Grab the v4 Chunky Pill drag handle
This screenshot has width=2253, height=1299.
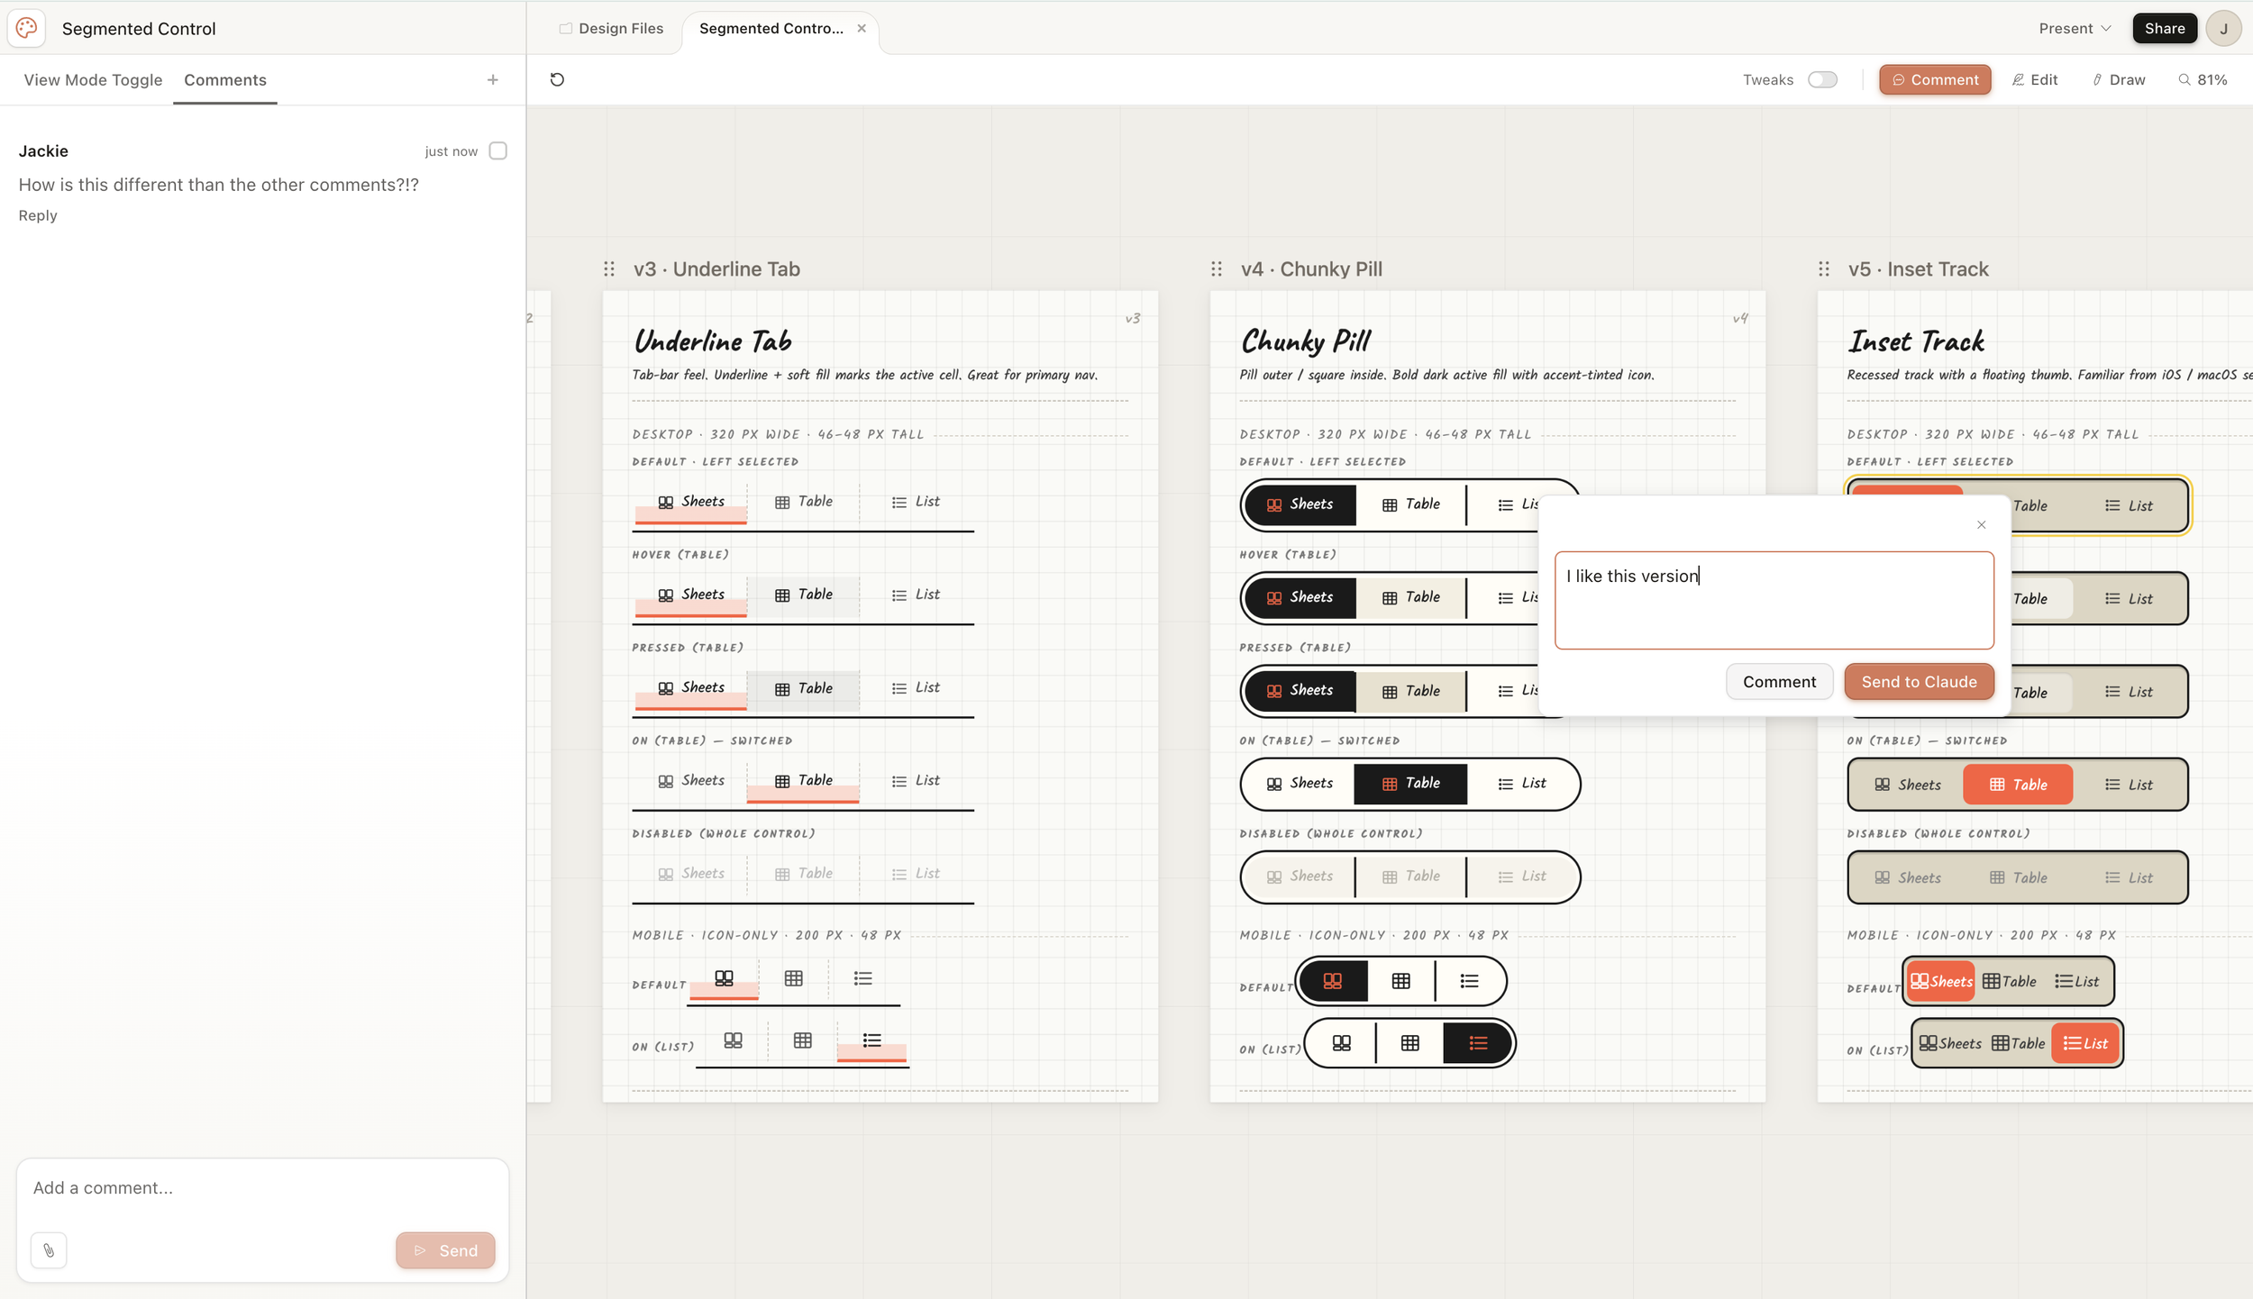1217,268
